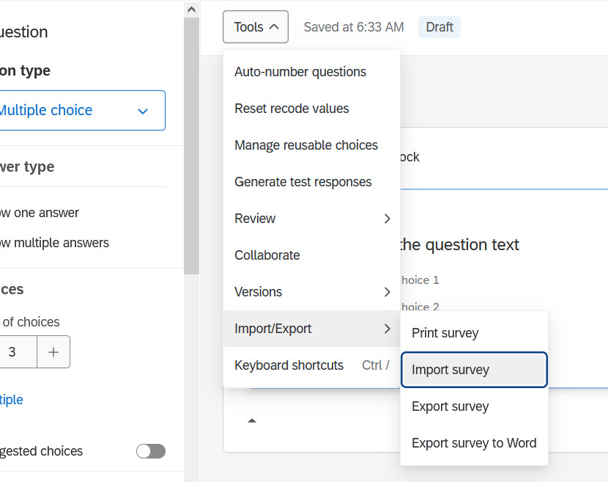Screen dimensions: 608x482
Task: Click the Draft status badge
Action: coord(440,27)
